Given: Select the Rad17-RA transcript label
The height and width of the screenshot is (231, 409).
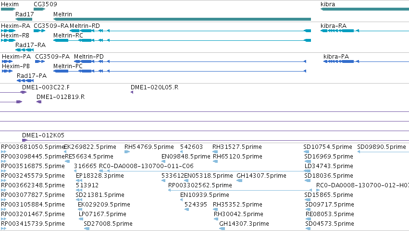Looking at the screenshot, I should tap(30, 45).
